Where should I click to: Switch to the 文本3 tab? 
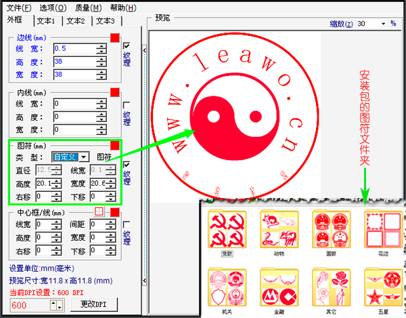(107, 21)
